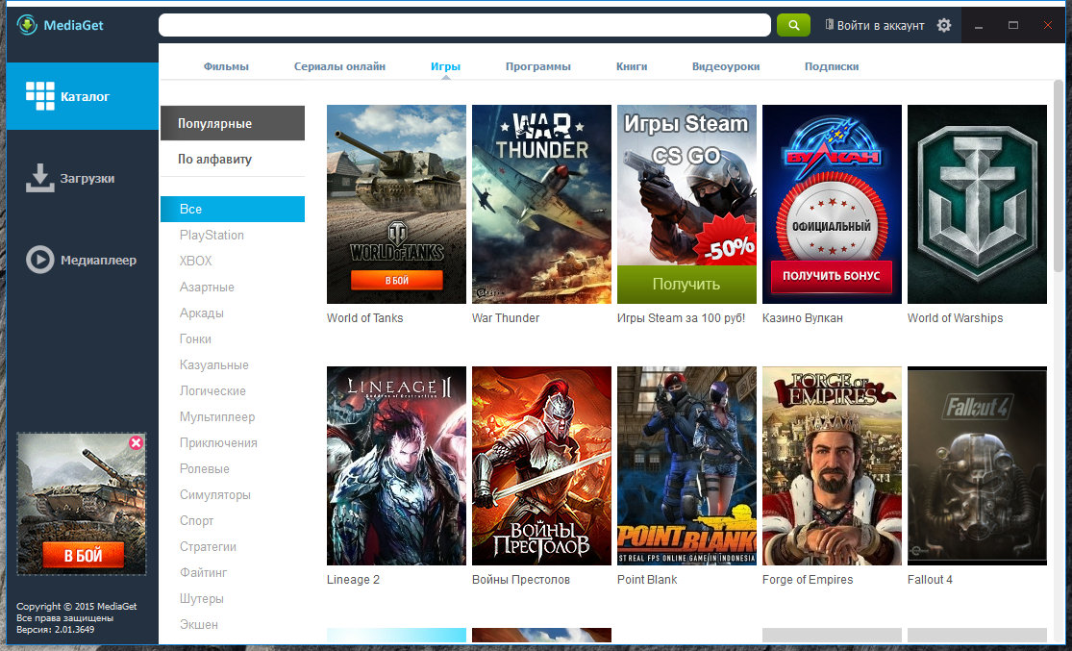Viewport: 1072px width, 651px height.
Task: Click the World of Warships title text
Action: 955,318
